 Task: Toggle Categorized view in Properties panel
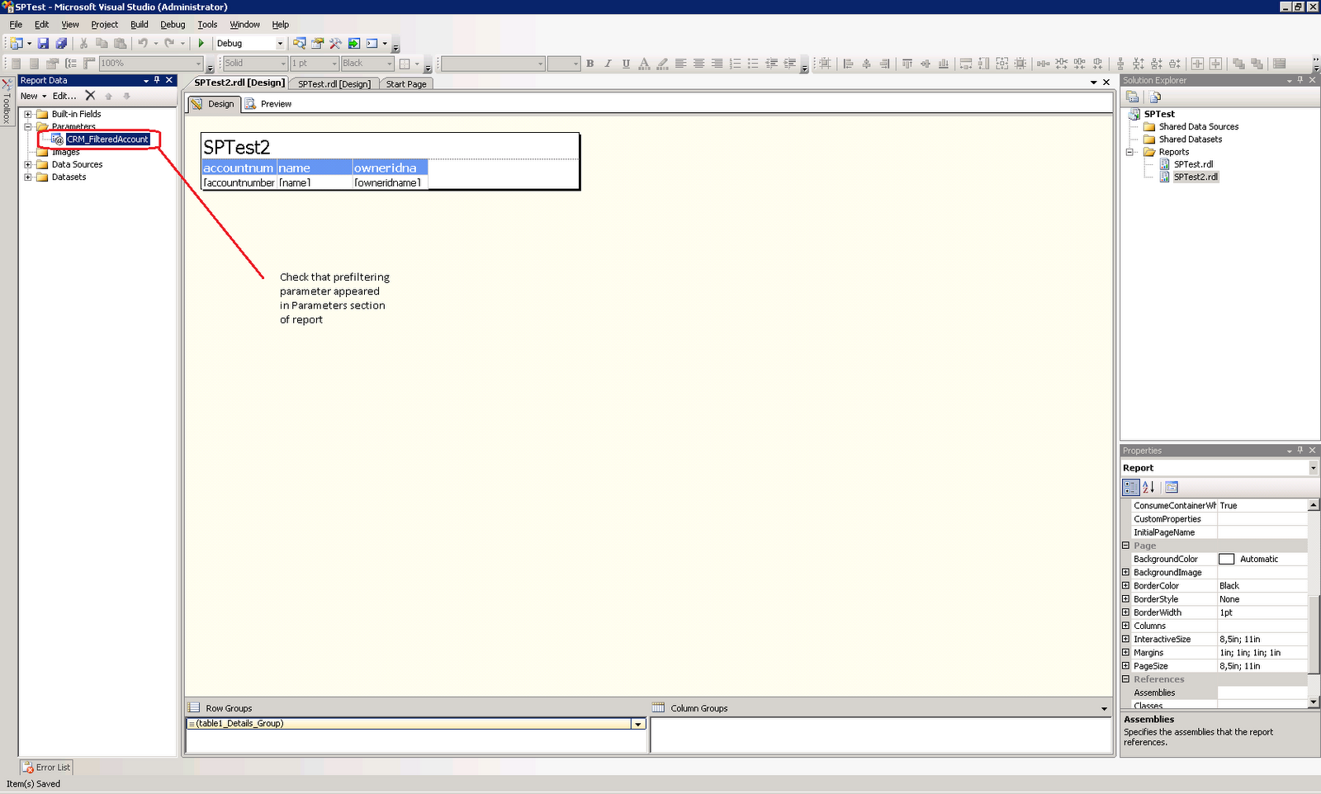click(1131, 487)
